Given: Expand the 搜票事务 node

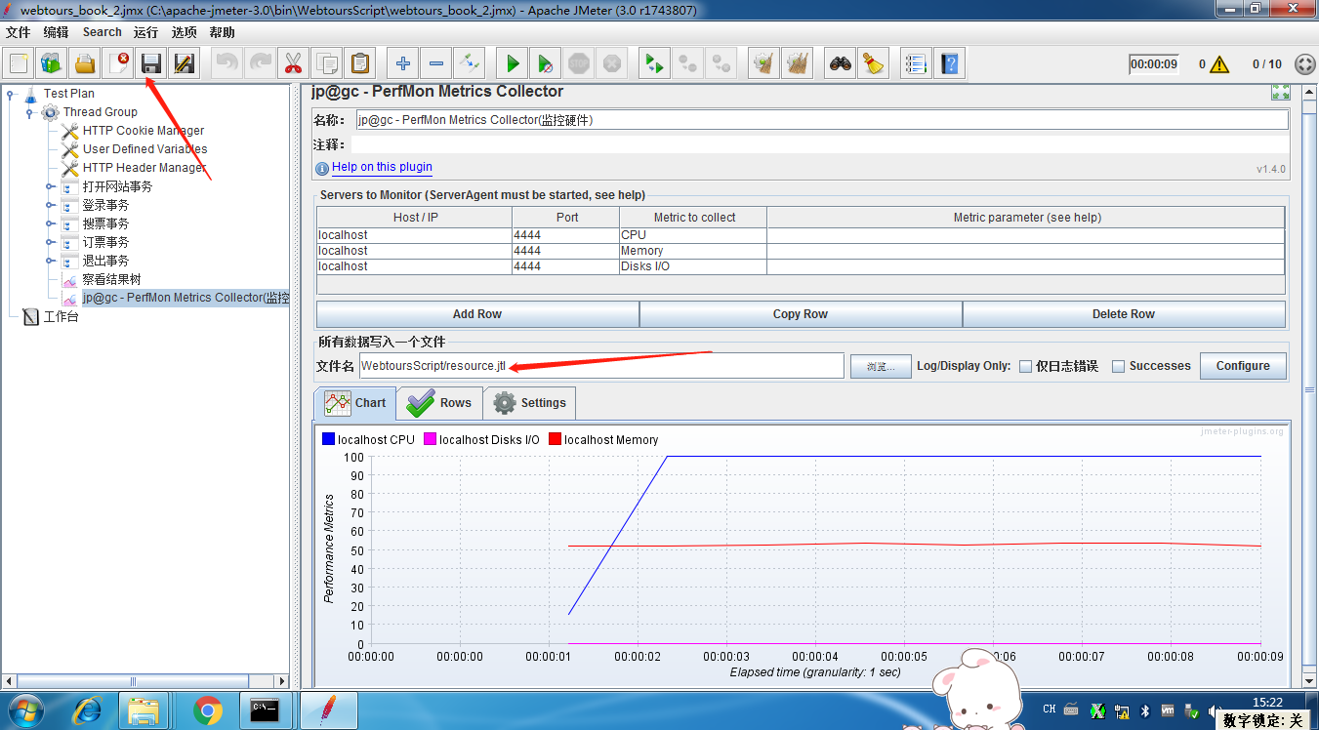Looking at the screenshot, I should tap(50, 223).
